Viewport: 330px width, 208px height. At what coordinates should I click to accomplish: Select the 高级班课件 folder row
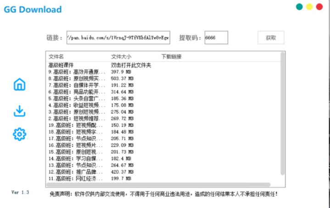pos(61,65)
